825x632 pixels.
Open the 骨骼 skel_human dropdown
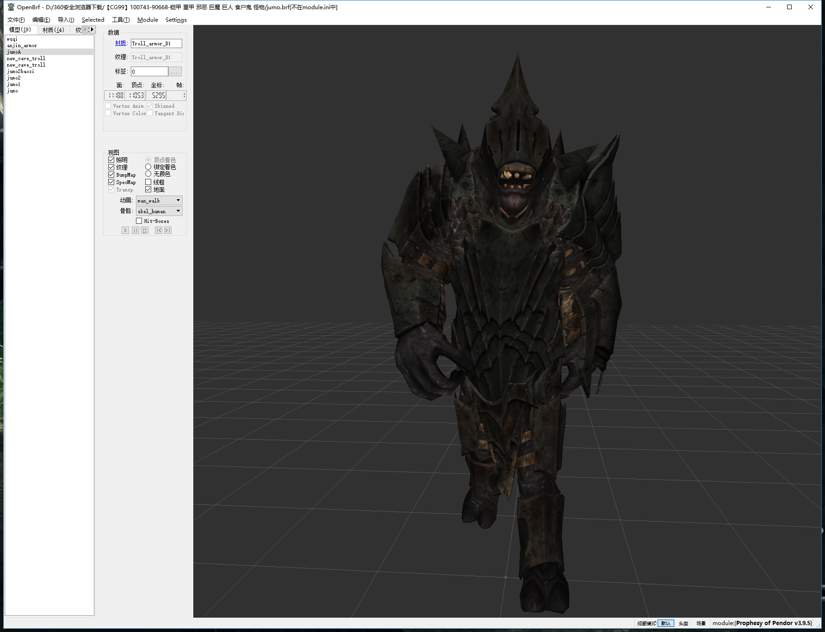coord(159,211)
